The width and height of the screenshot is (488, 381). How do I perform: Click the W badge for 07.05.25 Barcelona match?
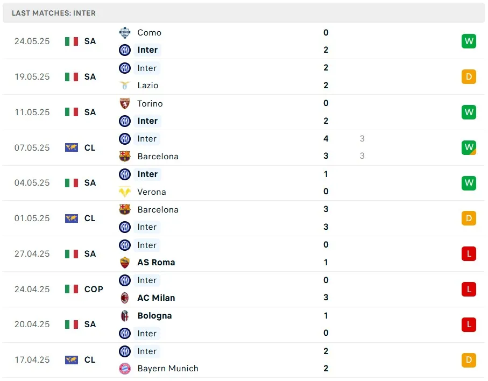tap(469, 147)
